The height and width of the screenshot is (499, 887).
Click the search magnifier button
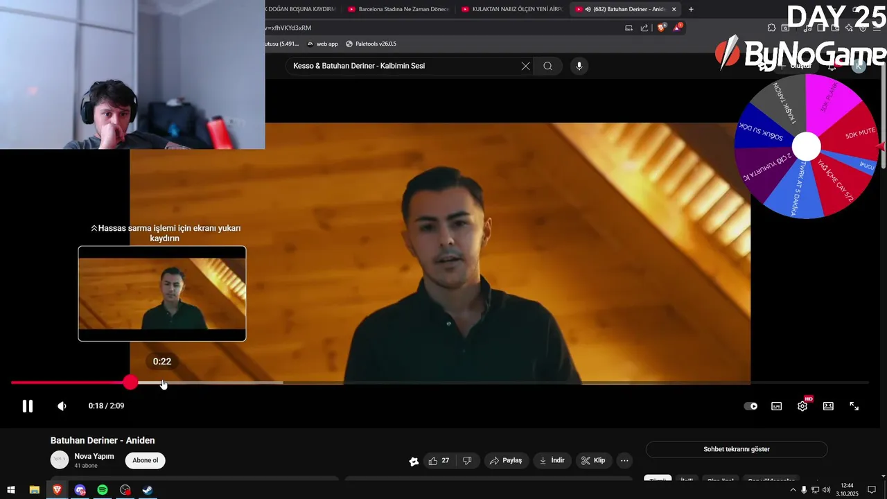tap(547, 66)
